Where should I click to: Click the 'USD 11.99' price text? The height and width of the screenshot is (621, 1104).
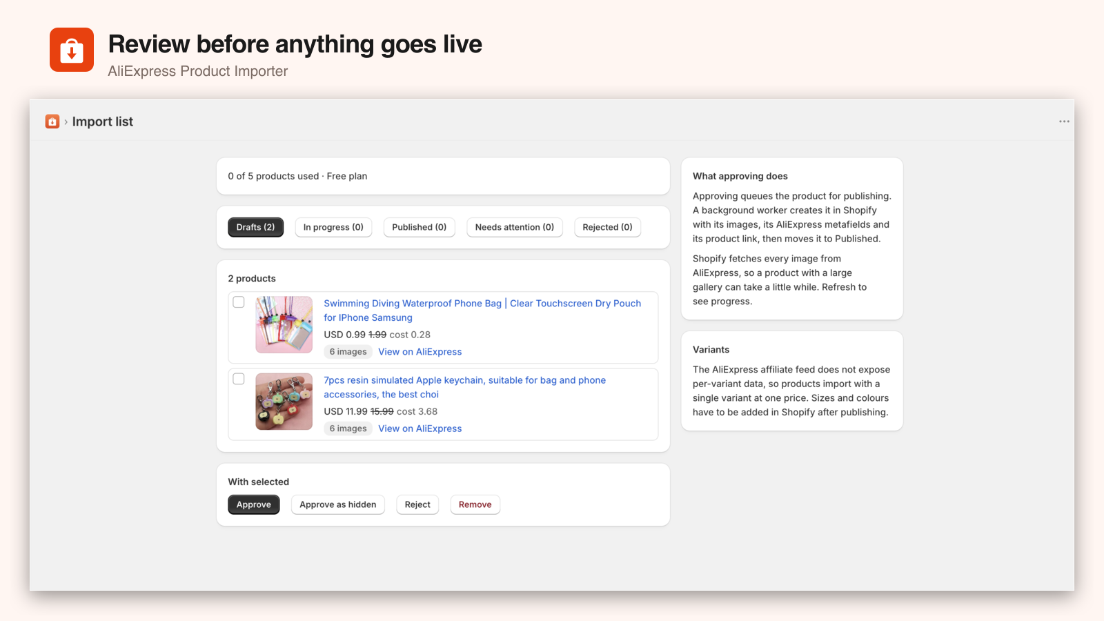[x=346, y=411]
